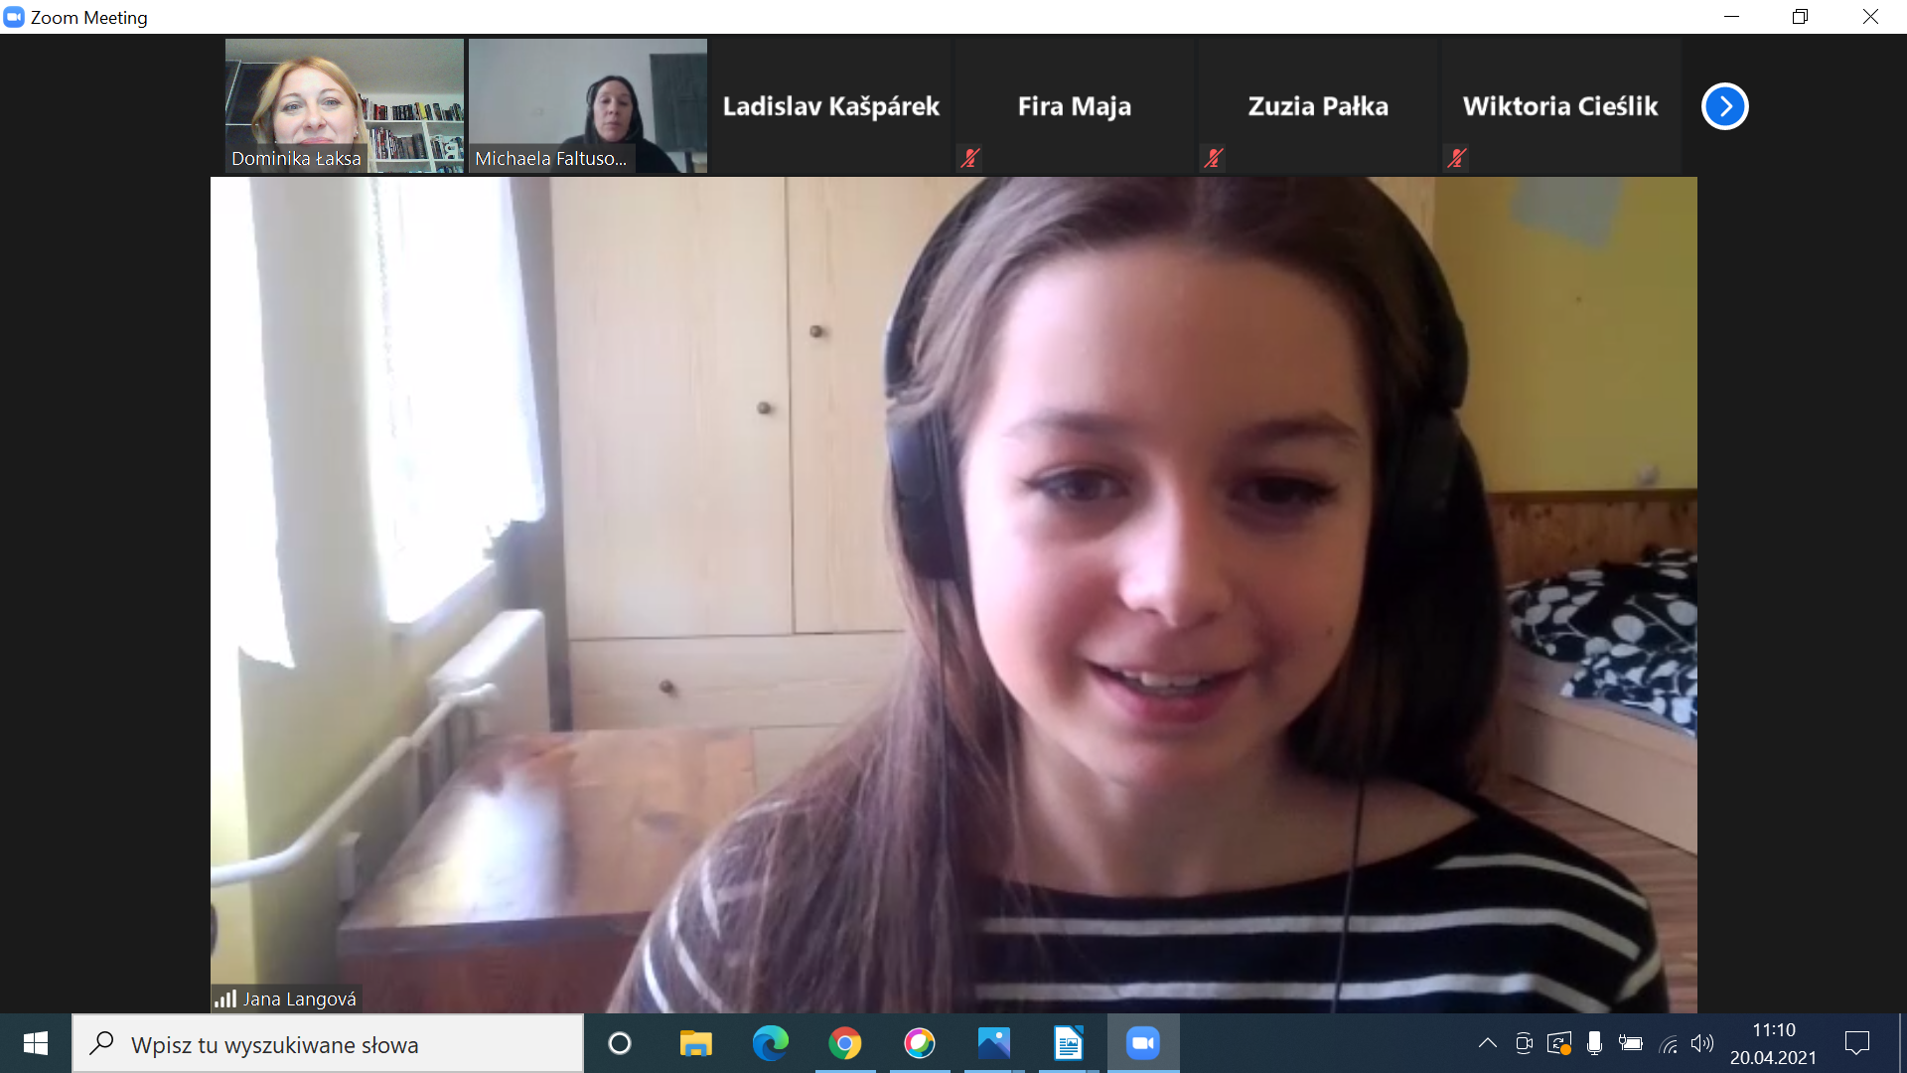Click the Jana Langová name label

coord(300,998)
